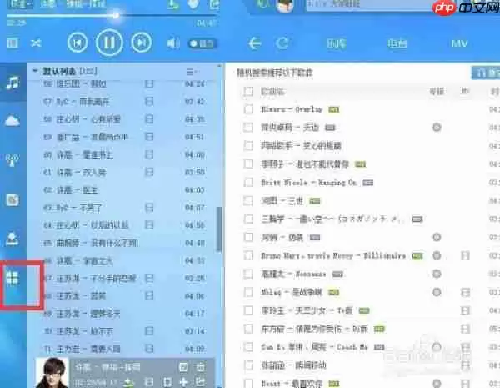Open the playlist menu icon beside 默认列表

(190, 72)
